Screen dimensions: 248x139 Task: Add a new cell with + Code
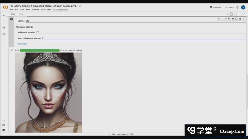(12, 14)
